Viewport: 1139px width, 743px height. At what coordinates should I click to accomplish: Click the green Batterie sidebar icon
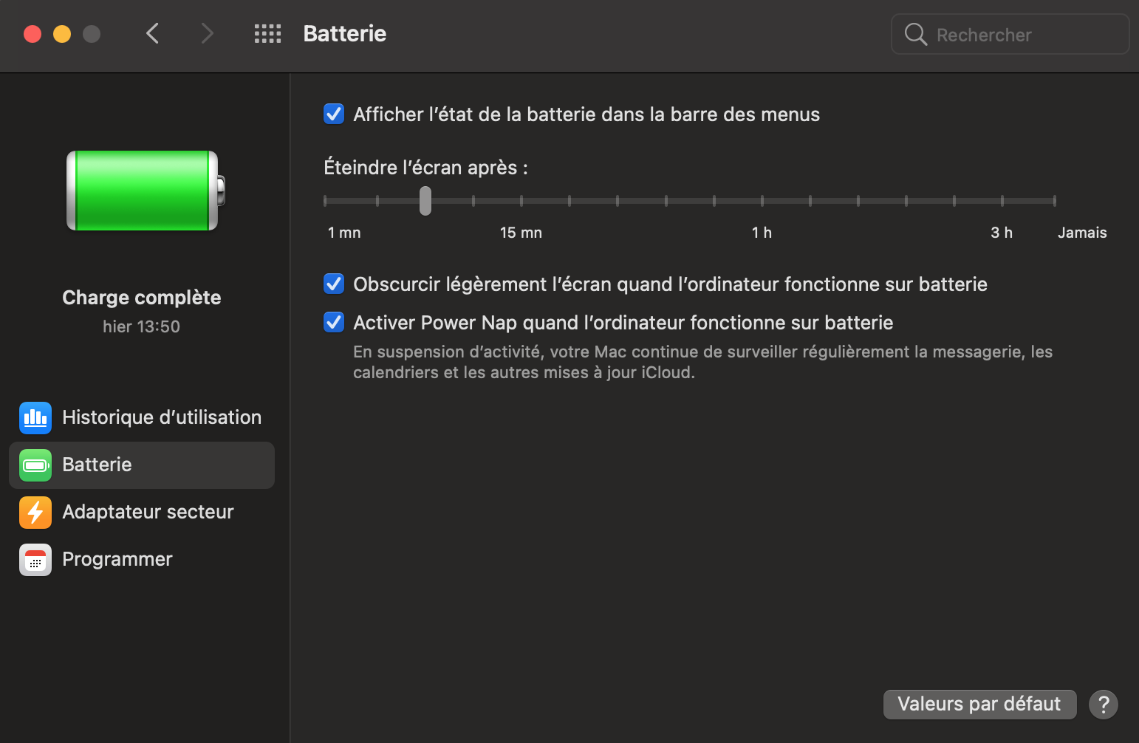pyautogui.click(x=35, y=465)
